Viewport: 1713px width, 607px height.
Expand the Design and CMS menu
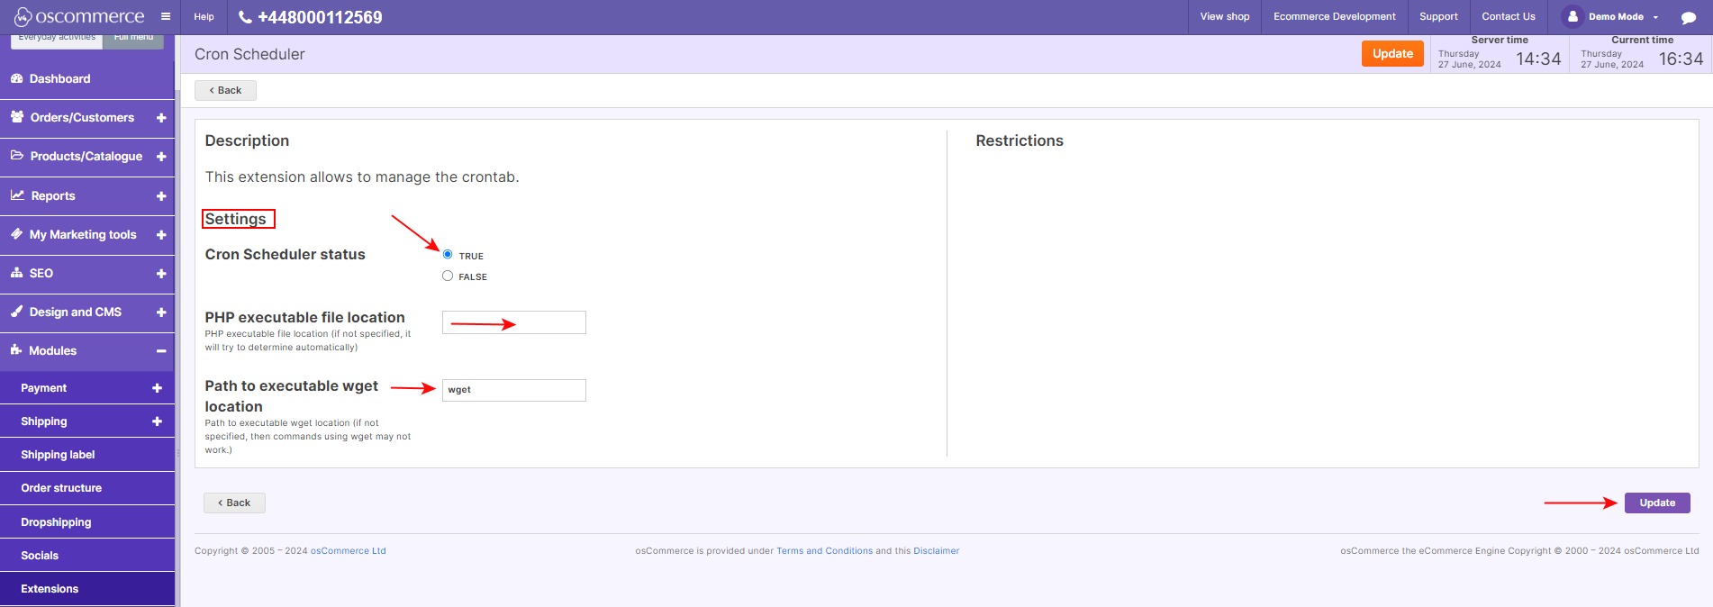point(161,313)
